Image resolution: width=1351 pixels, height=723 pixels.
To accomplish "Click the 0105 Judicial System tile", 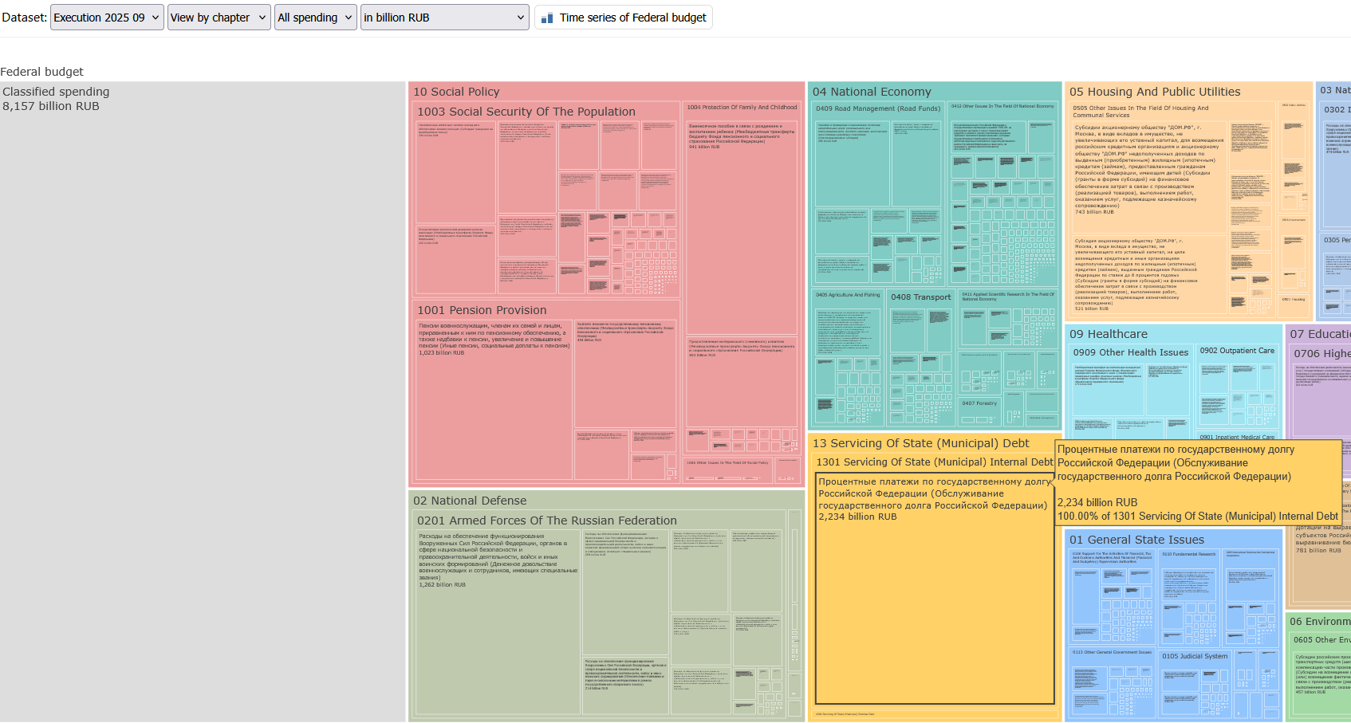I will pos(1194,657).
